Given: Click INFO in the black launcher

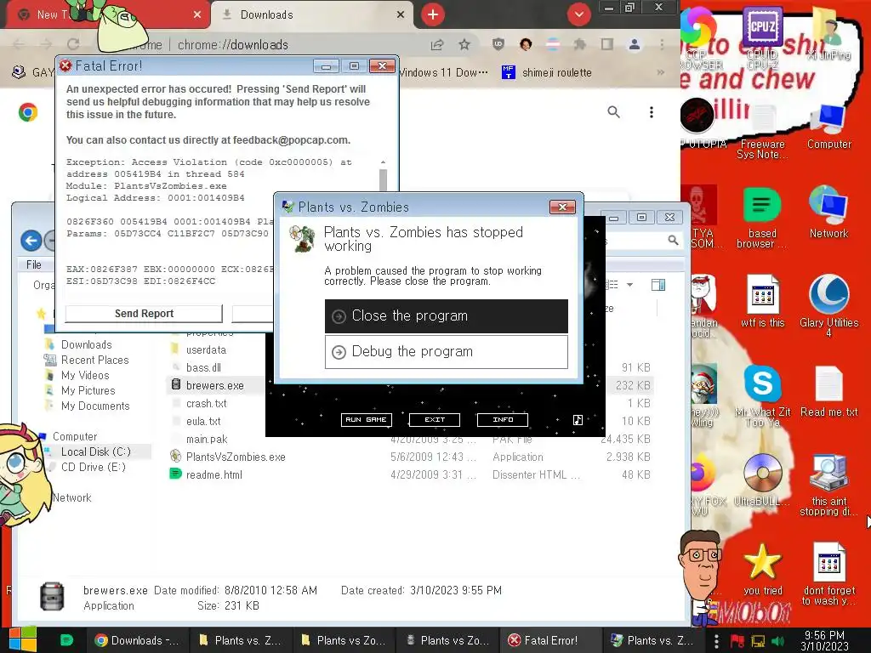Looking at the screenshot, I should (503, 420).
